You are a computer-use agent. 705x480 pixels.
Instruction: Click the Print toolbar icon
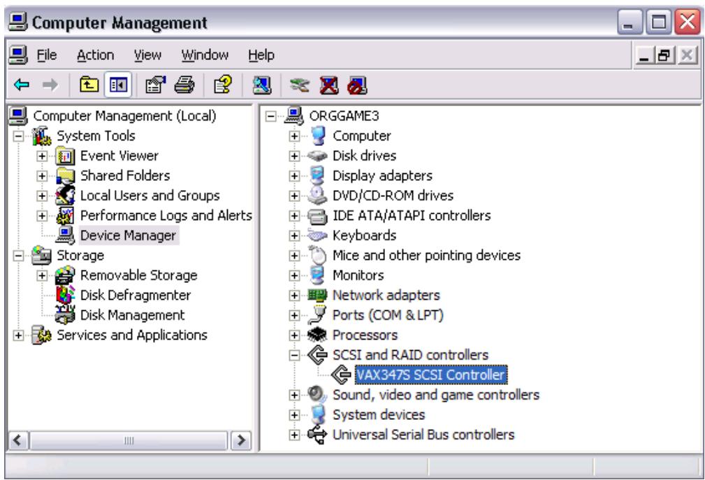tap(184, 85)
